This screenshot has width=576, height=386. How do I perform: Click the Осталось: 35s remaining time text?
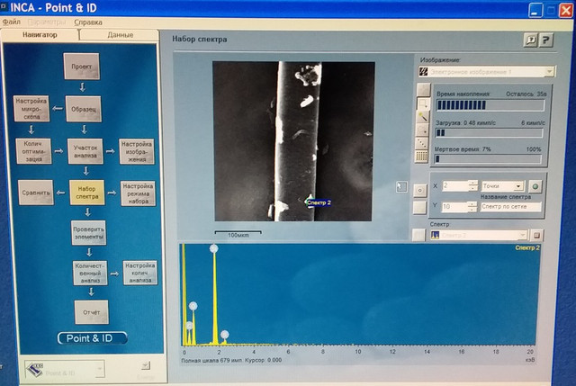(526, 94)
